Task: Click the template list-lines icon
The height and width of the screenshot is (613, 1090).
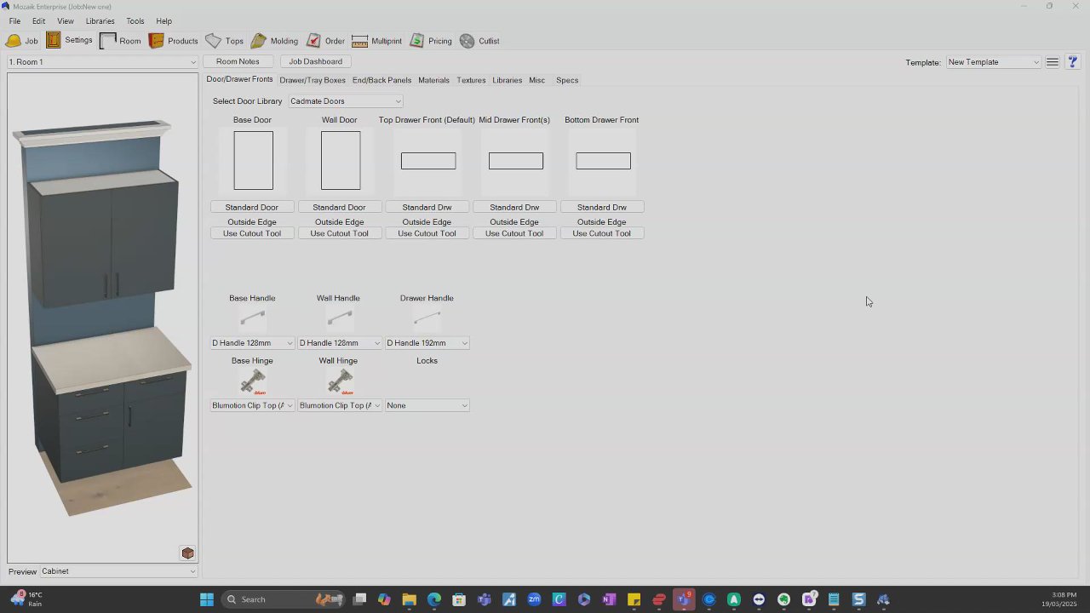Action: click(x=1053, y=62)
